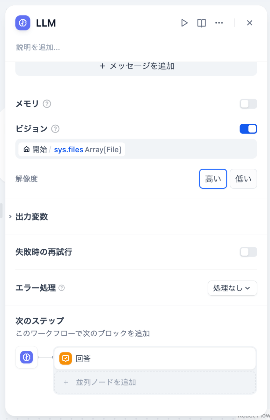Close the LLM settings panel
Viewport: 270px width, 420px height.
(250, 23)
